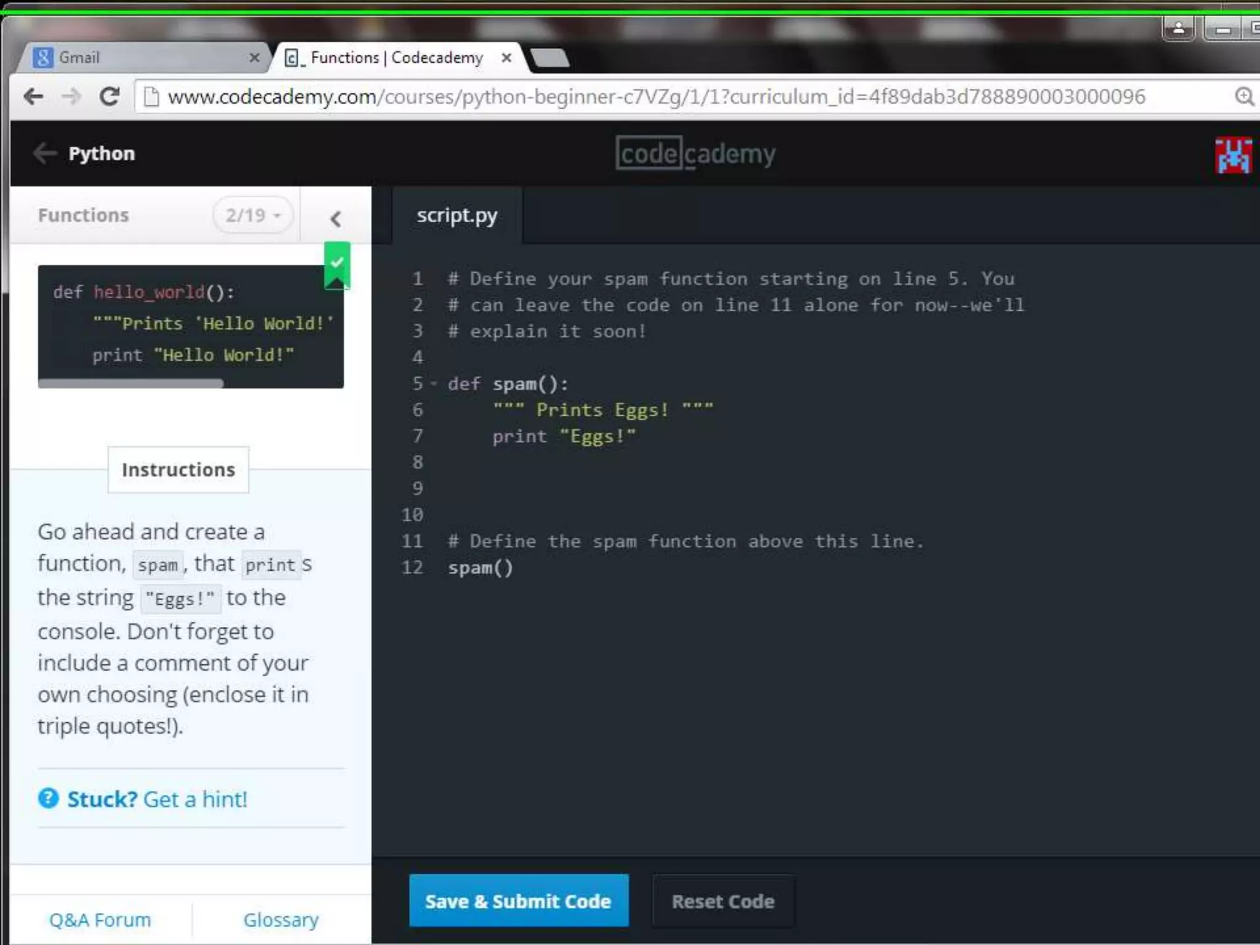Click the Codecademy logo
Image resolution: width=1260 pixels, height=945 pixels.
tap(695, 153)
